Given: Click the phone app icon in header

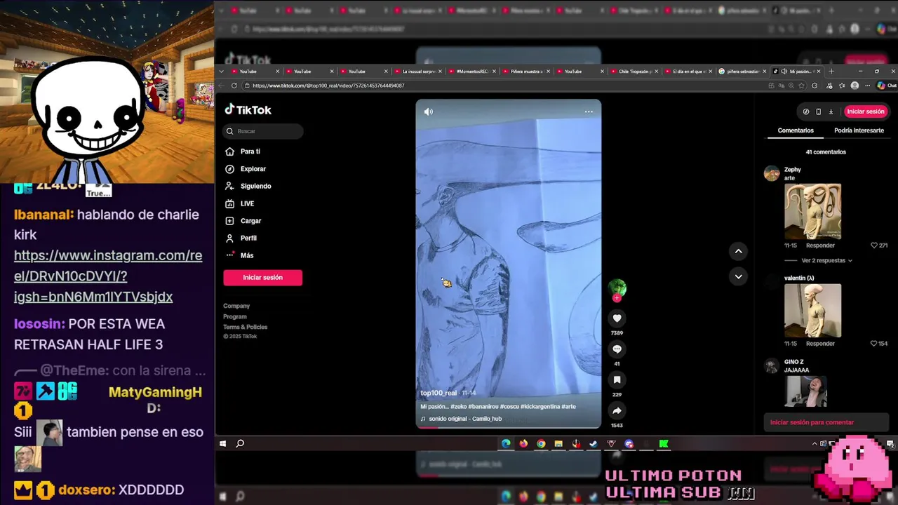Looking at the screenshot, I should tap(818, 112).
